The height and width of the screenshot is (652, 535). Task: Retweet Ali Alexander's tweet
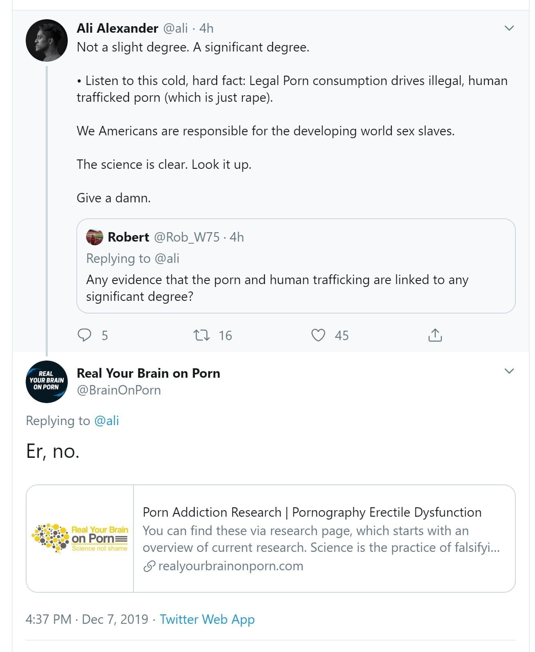tap(201, 335)
